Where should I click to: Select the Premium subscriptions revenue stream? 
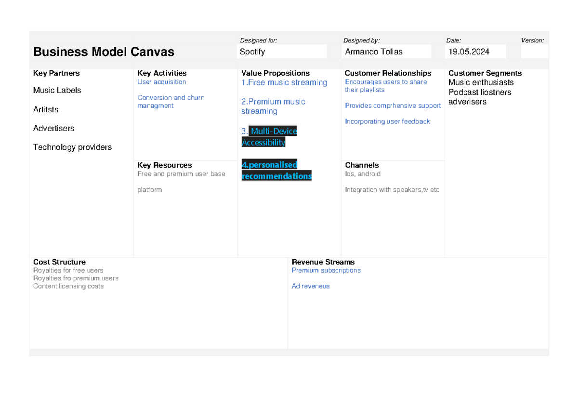326,270
